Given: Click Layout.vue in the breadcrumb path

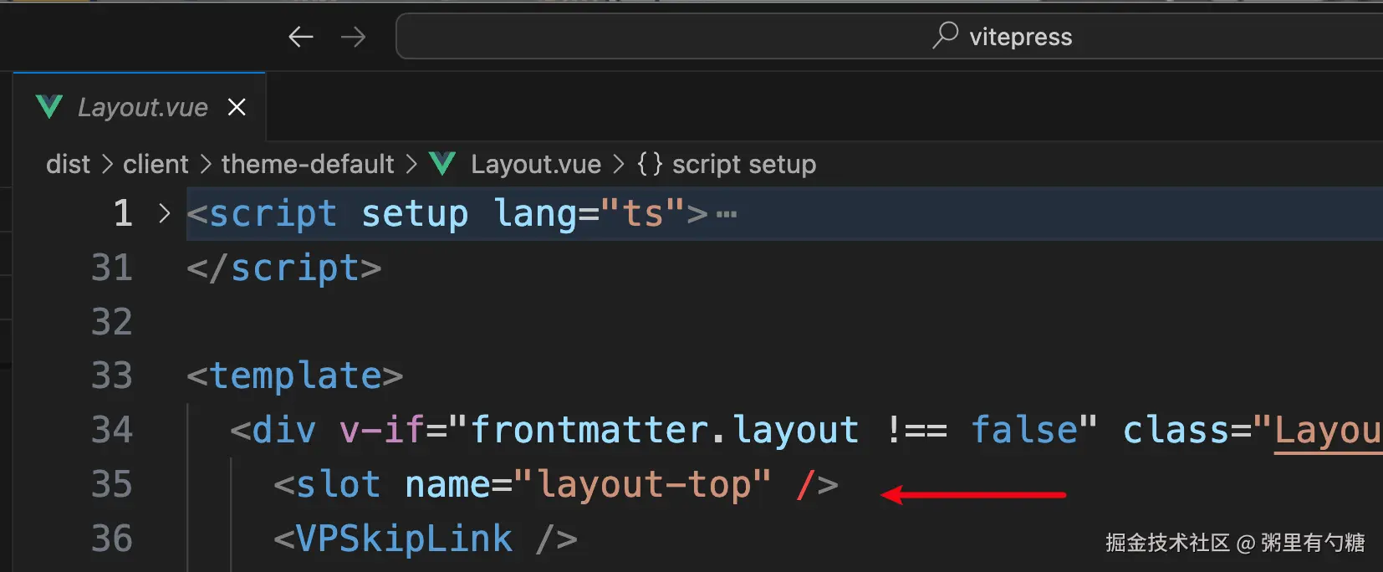Looking at the screenshot, I should click(x=535, y=164).
